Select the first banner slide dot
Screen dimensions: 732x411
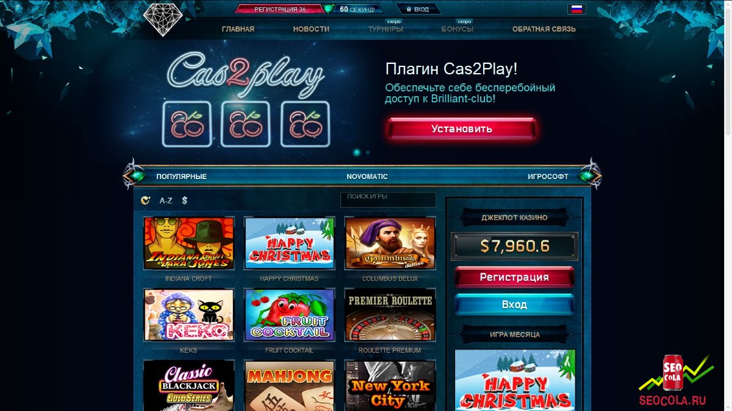click(x=357, y=152)
